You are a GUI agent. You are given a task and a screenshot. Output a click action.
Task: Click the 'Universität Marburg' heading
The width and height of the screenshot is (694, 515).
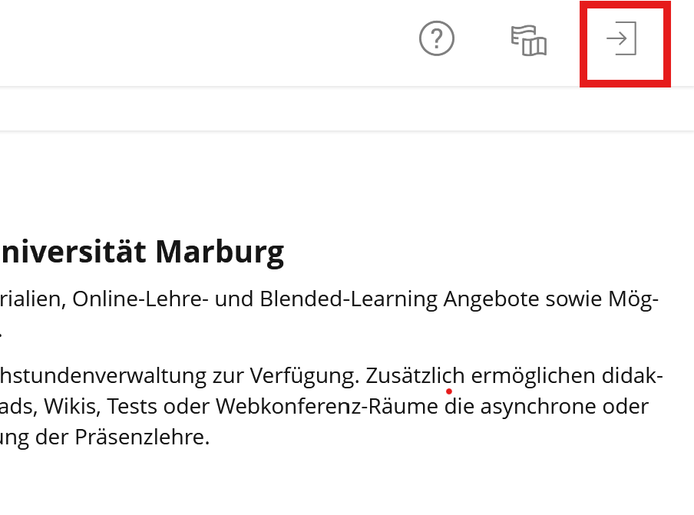pos(142,252)
